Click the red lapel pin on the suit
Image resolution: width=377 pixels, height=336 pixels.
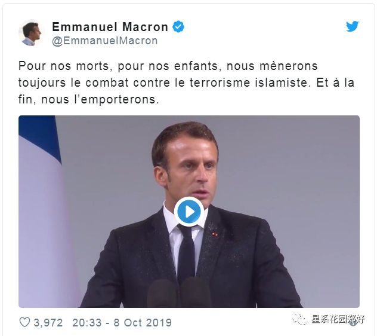(215, 234)
